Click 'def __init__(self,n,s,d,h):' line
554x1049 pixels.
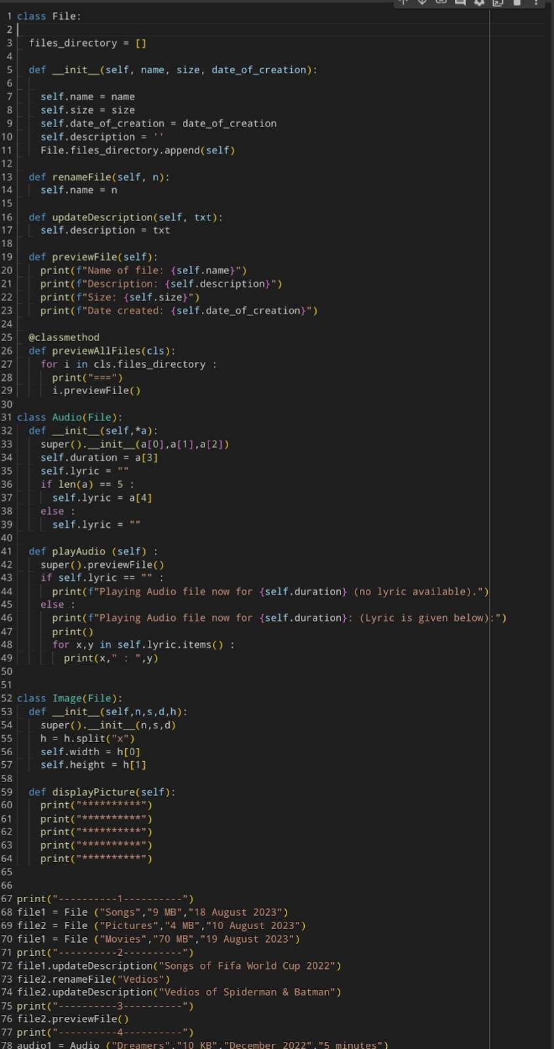(108, 711)
